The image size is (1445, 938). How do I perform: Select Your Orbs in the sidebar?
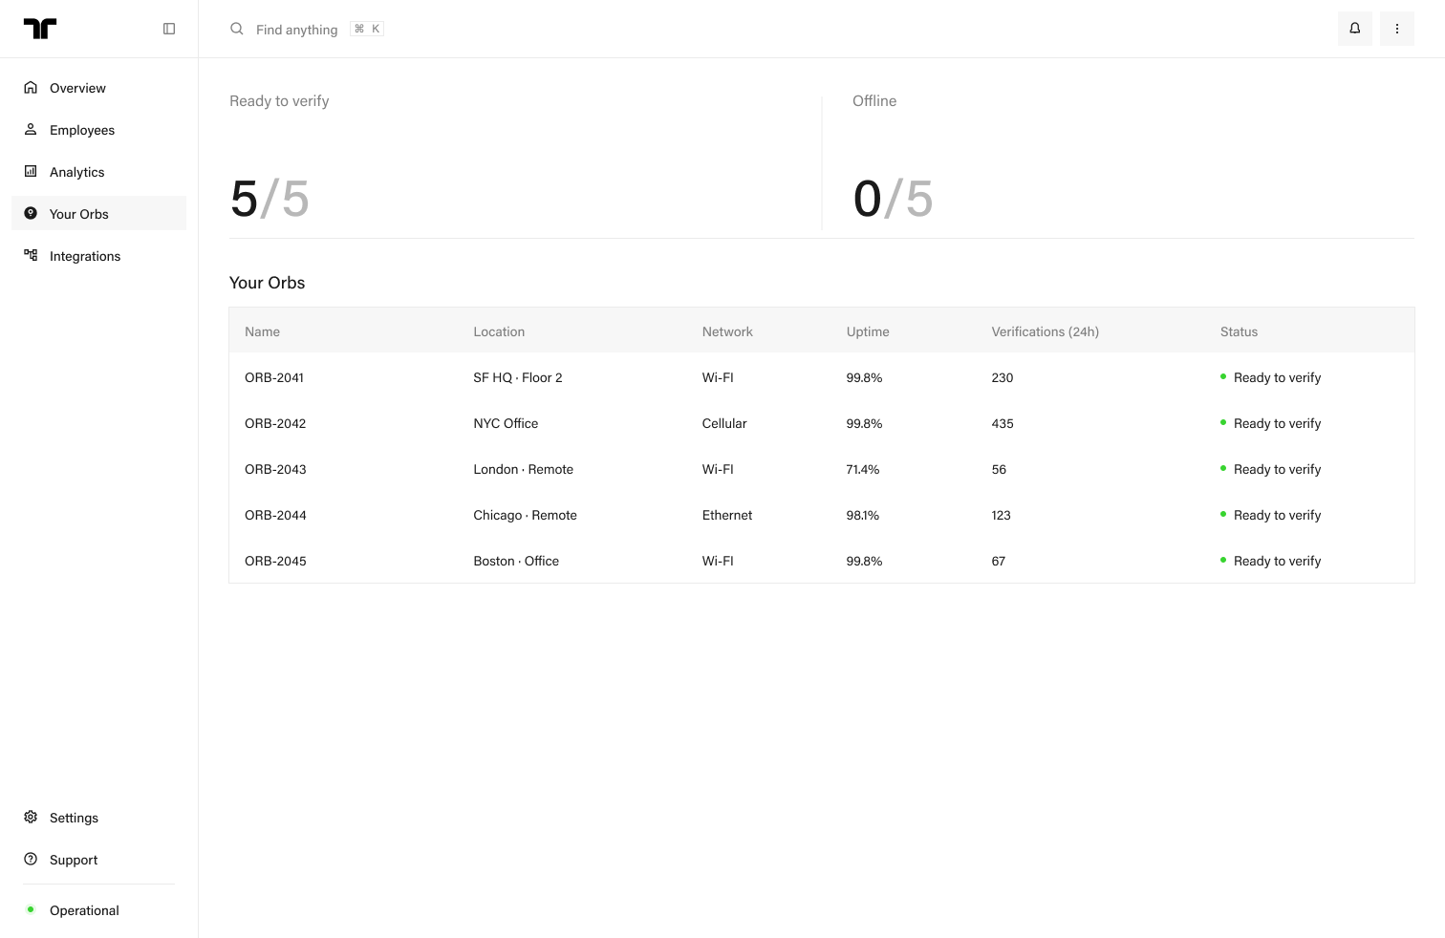click(99, 214)
